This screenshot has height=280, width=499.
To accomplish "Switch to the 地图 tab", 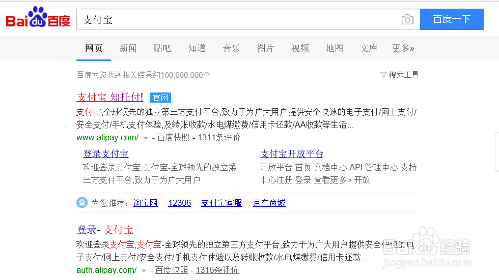I will [334, 48].
